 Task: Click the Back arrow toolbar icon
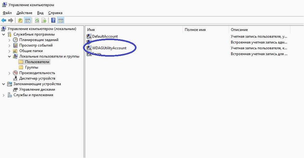coord(4,20)
